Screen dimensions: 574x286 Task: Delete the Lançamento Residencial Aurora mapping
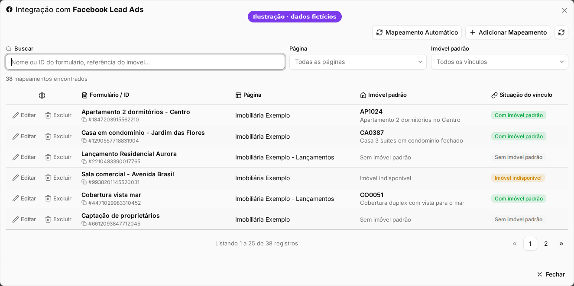(58, 157)
